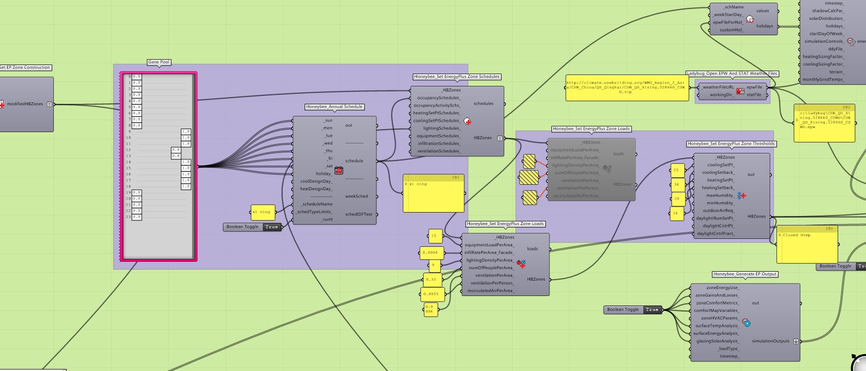Click the Honeybee Annual Schedule calendar icon
This screenshot has width=866, height=371.
(339, 170)
